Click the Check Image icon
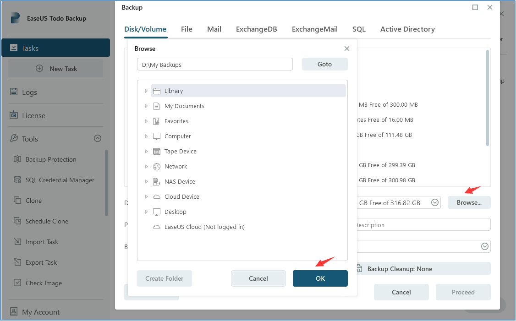The image size is (516, 321). coord(17,283)
